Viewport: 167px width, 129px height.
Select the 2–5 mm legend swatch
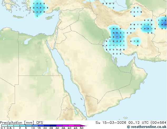(x=23, y=126)
